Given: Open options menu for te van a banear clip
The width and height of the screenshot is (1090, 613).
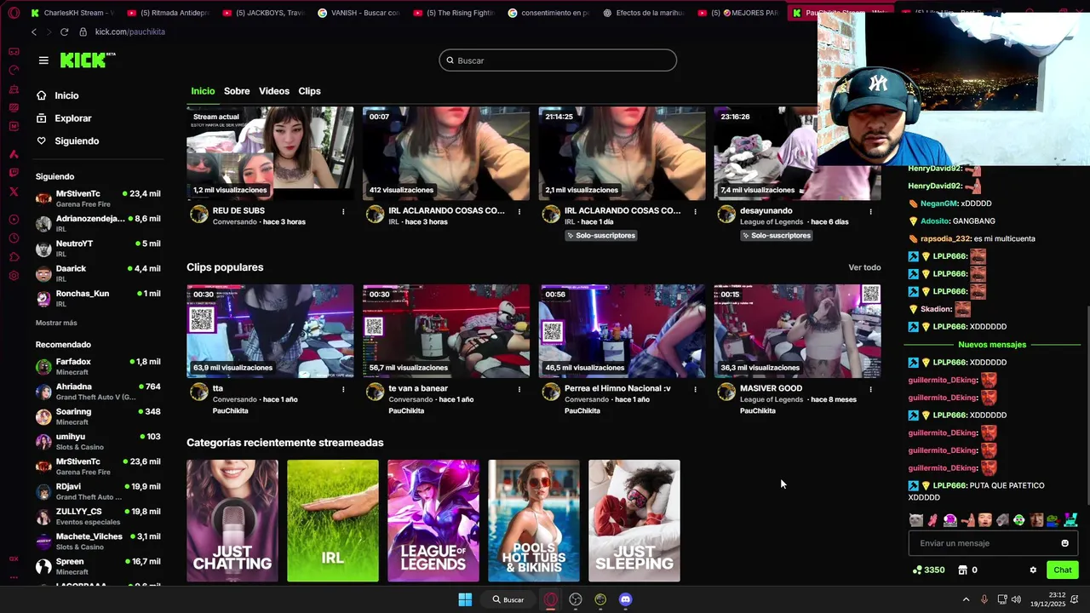Looking at the screenshot, I should [519, 389].
